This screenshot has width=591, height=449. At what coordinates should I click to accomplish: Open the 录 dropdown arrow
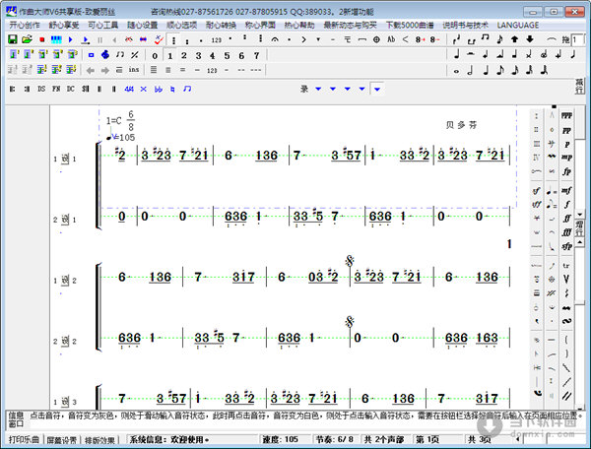coord(319,90)
